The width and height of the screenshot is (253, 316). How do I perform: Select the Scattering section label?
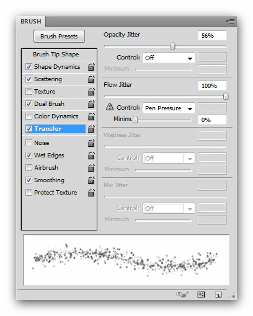[48, 79]
